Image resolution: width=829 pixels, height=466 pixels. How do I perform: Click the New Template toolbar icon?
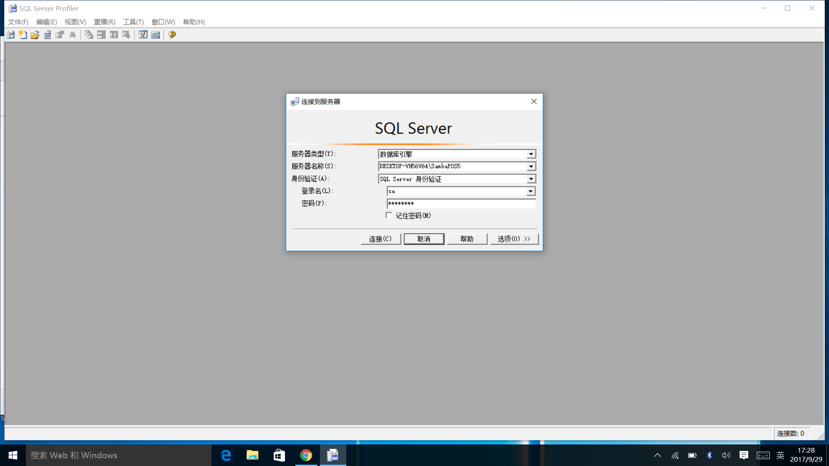23,35
